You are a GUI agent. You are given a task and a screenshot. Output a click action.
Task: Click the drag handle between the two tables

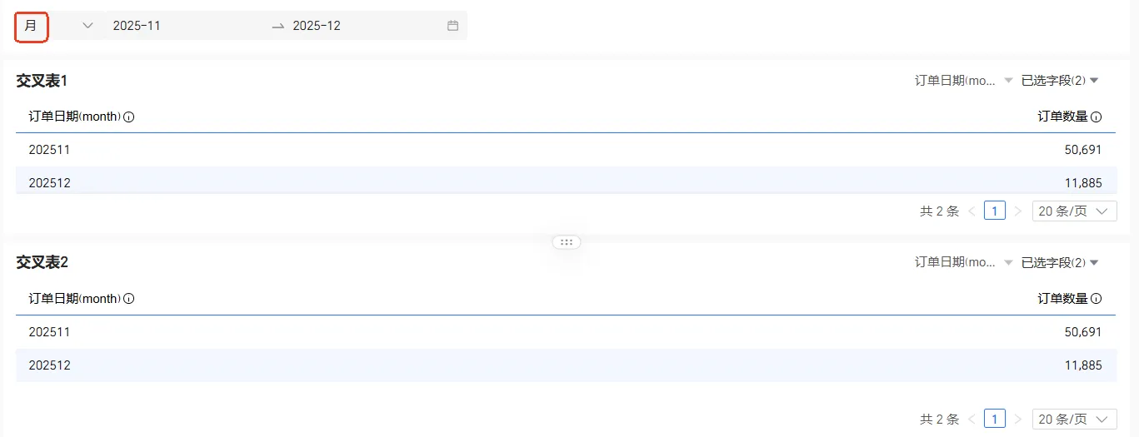tap(567, 242)
